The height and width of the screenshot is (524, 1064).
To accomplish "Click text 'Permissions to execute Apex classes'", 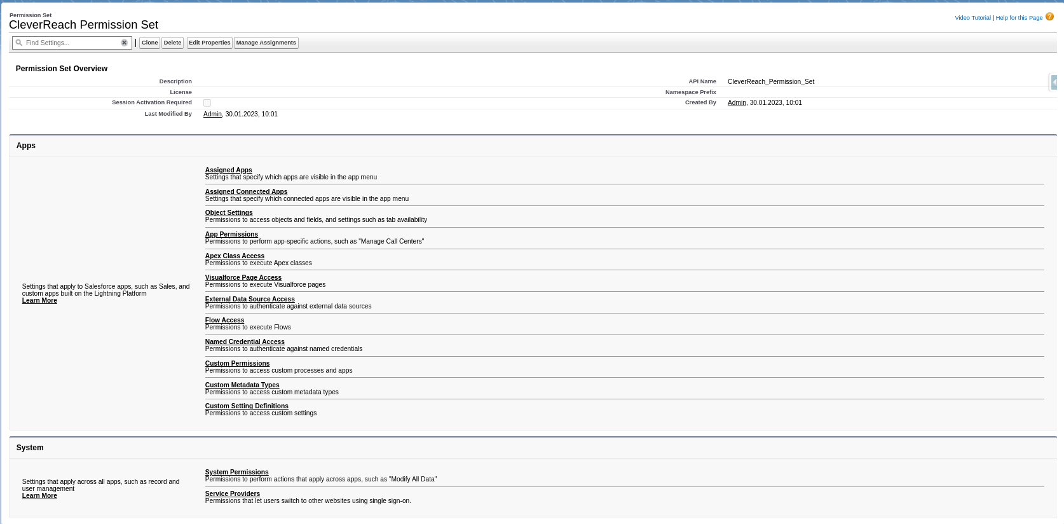I will pyautogui.click(x=259, y=263).
